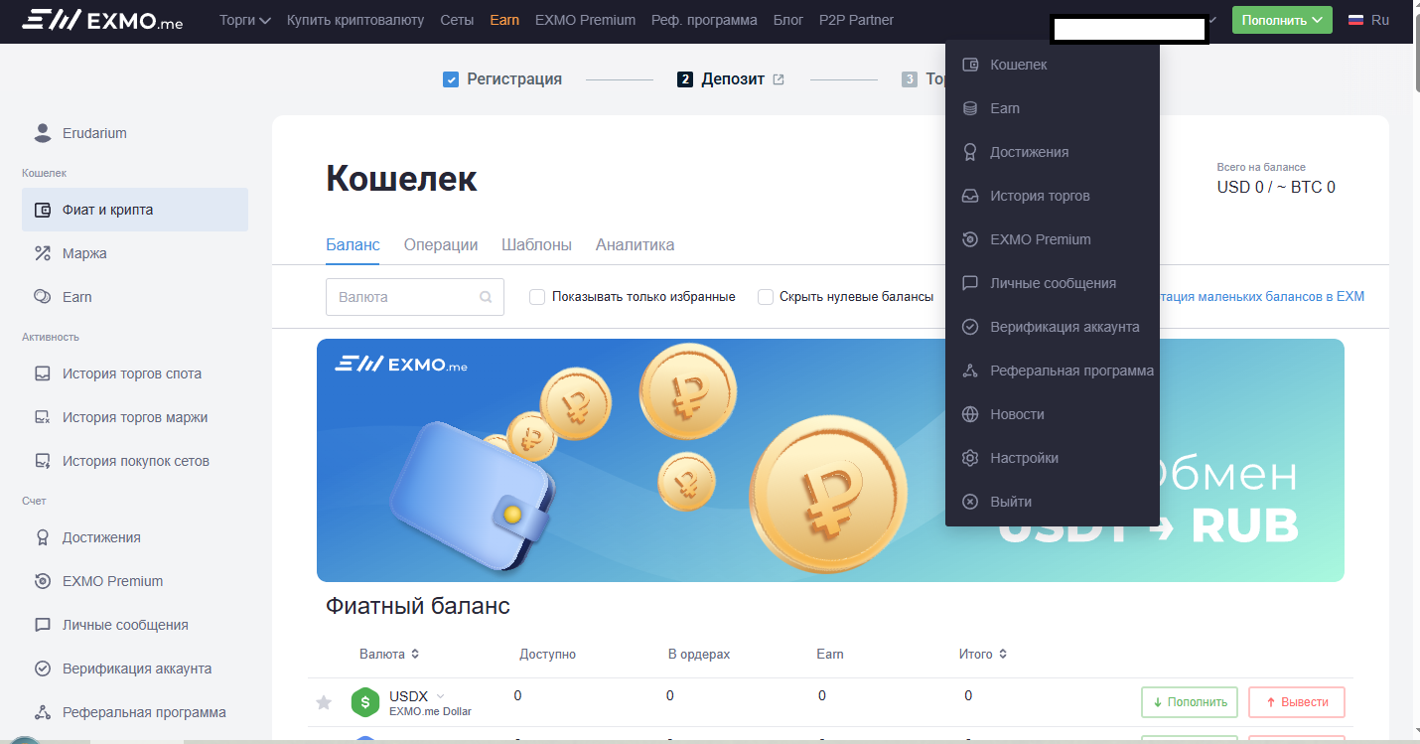The image size is (1420, 744).
Task: Enable Показывать только избранные checkbox
Action: click(536, 296)
